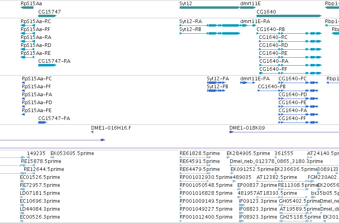Image resolution: width=339 pixels, height=223 pixels.
Task: Select EST AT12382.5prime
Action: click(277, 178)
